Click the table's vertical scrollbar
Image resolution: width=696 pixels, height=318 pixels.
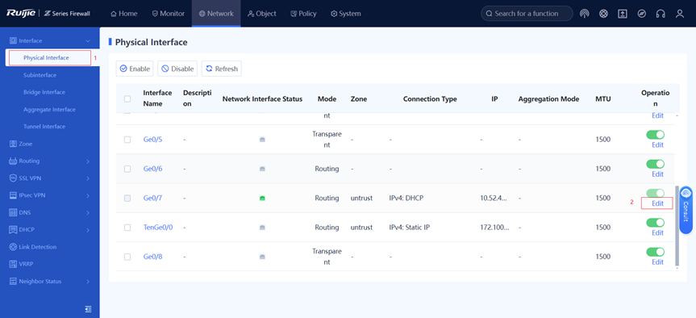click(x=677, y=226)
